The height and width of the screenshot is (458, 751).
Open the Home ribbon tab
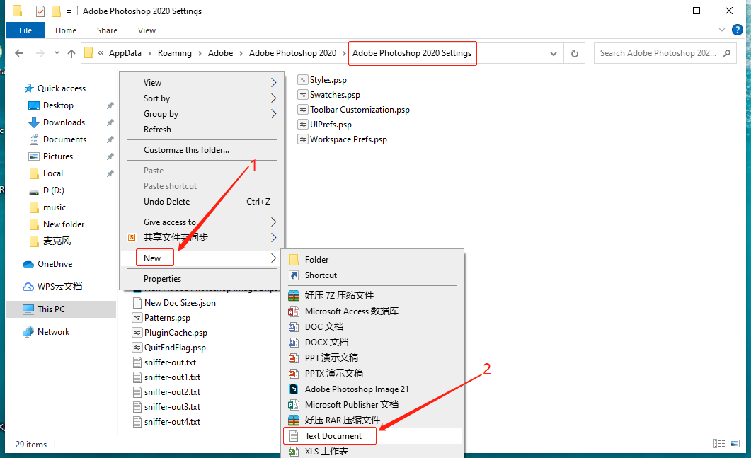tap(66, 30)
